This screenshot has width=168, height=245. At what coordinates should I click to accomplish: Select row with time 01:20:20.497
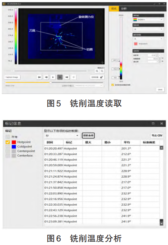click(102, 149)
